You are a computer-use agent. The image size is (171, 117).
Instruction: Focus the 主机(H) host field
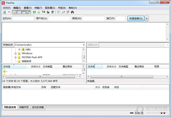[23, 18]
